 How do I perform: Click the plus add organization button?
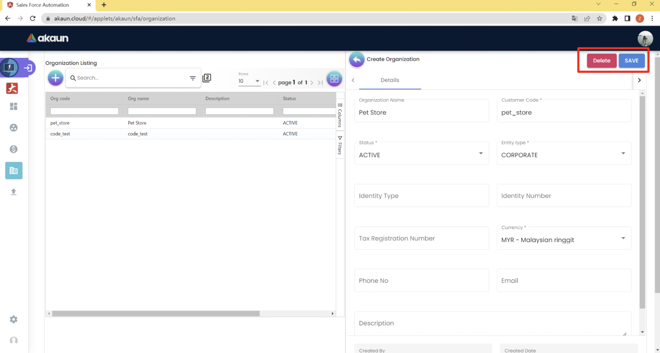55,78
